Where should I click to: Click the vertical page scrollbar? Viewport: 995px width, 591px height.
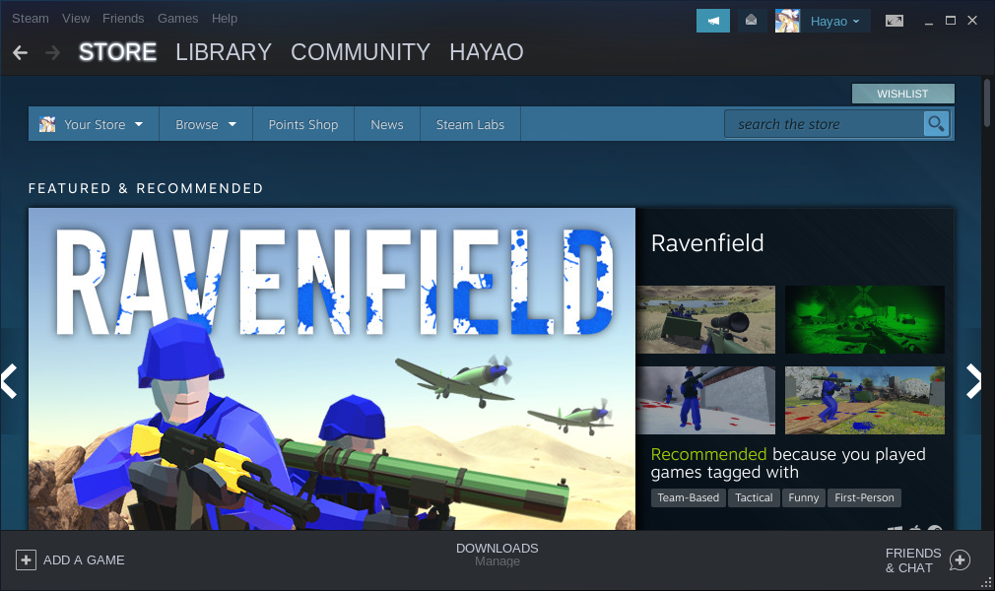pos(987,103)
